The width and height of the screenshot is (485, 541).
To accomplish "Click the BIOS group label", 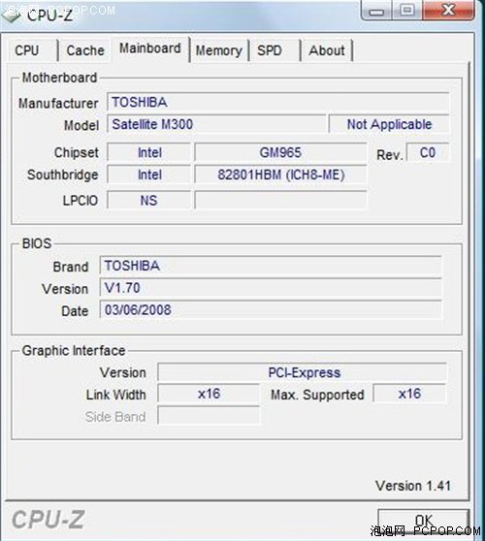I will point(37,243).
